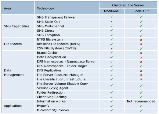Viewport: 159px width, 114px height.
Task: Select the SMB Capabilities area cell
Action: [17, 26]
